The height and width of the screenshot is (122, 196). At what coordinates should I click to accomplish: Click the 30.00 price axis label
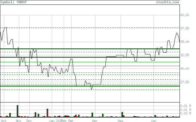pos(185,69)
